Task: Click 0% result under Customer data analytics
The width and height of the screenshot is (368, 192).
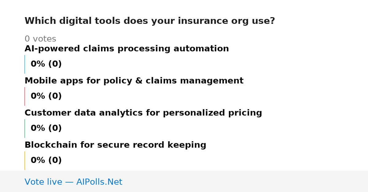Action: coord(46,128)
